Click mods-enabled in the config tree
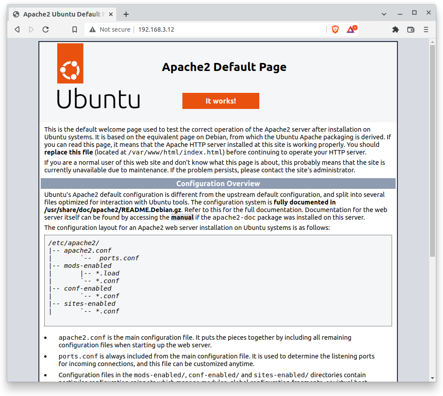The width and height of the screenshot is (443, 396). tap(88, 266)
